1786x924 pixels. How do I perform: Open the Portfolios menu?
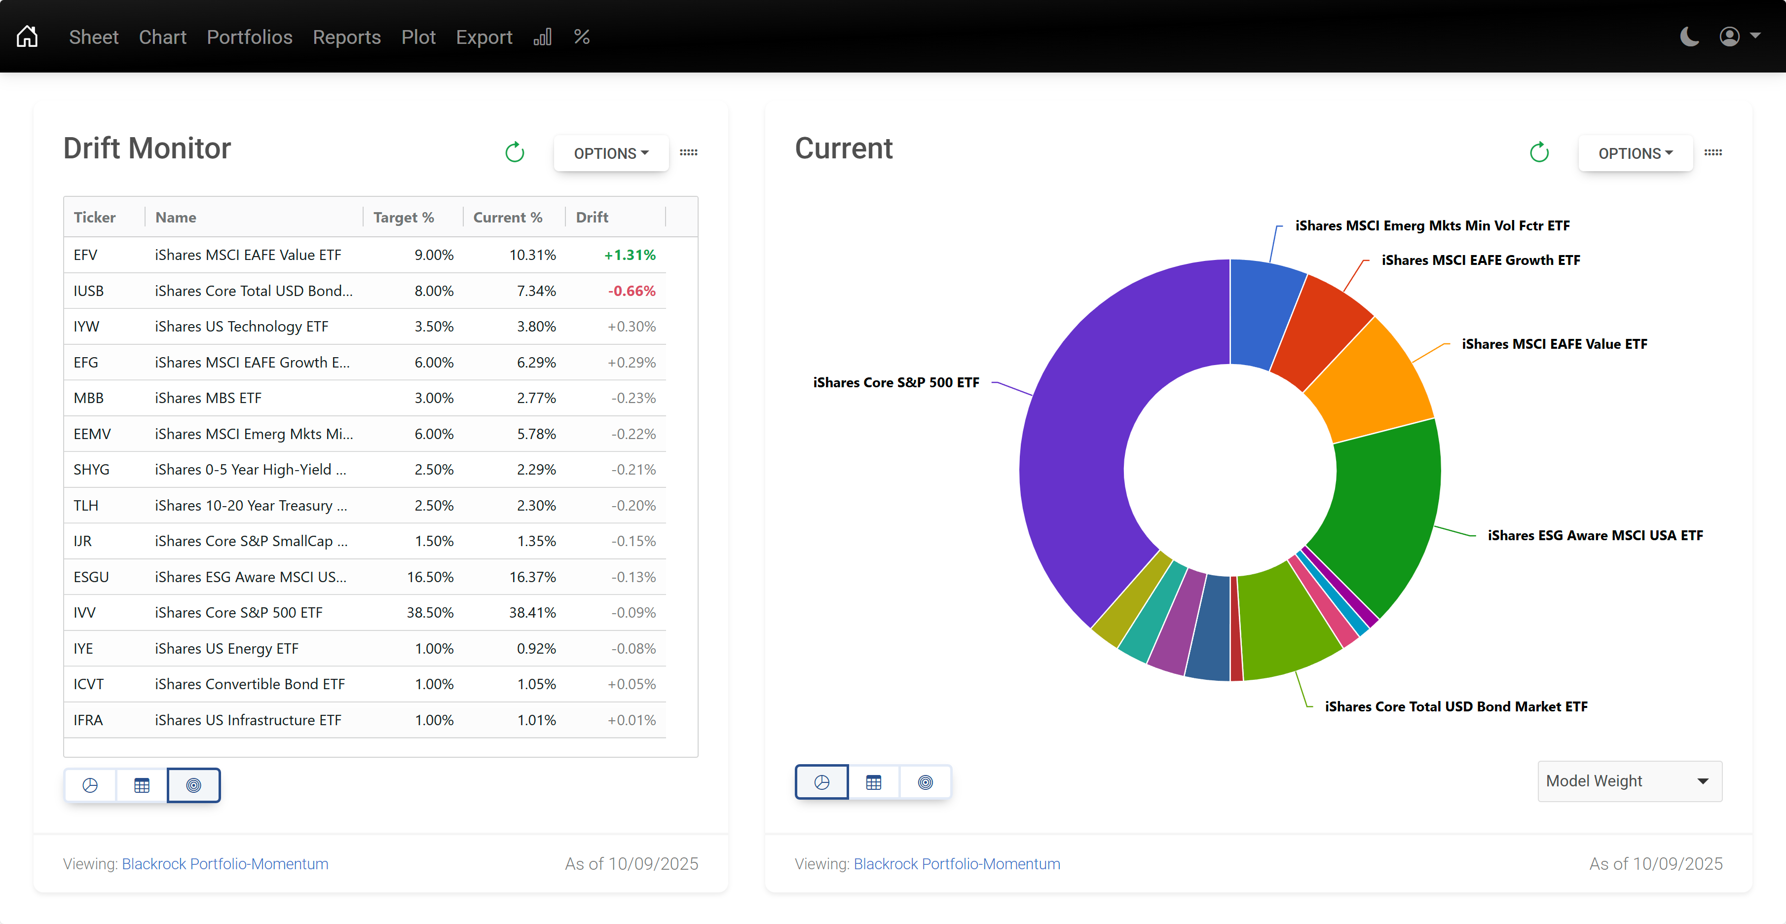coord(249,37)
